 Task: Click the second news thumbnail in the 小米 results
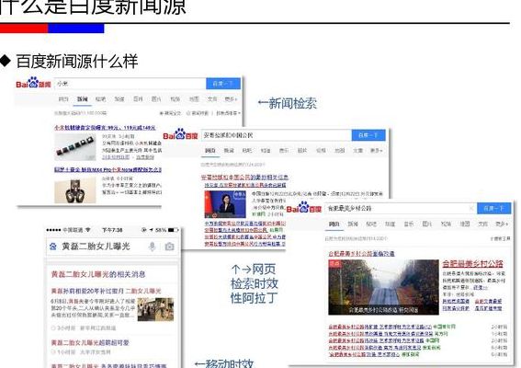(x=75, y=190)
